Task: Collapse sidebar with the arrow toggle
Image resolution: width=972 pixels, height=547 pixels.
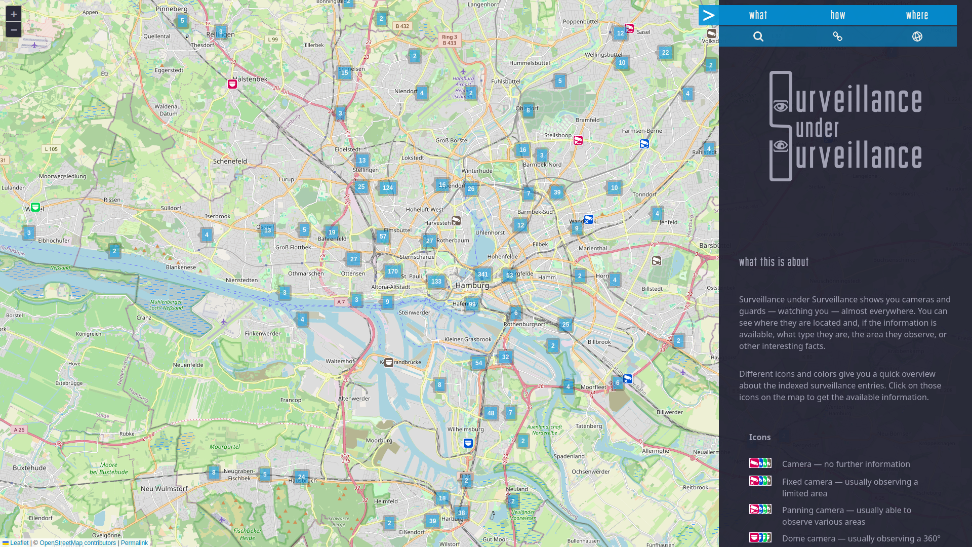Action: [708, 15]
